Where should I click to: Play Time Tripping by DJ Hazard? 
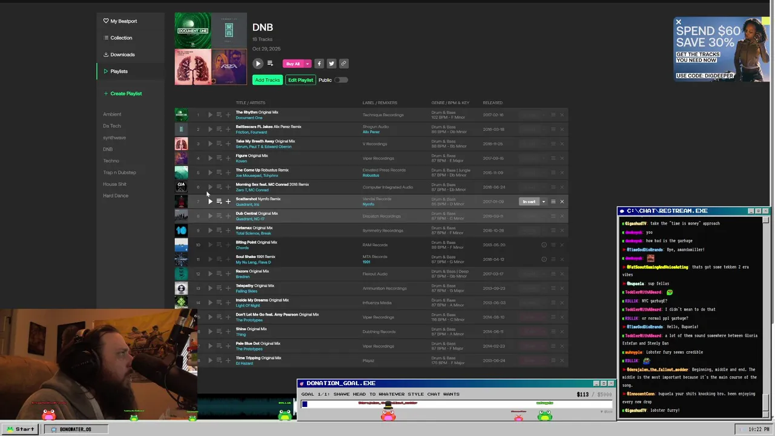click(x=210, y=361)
